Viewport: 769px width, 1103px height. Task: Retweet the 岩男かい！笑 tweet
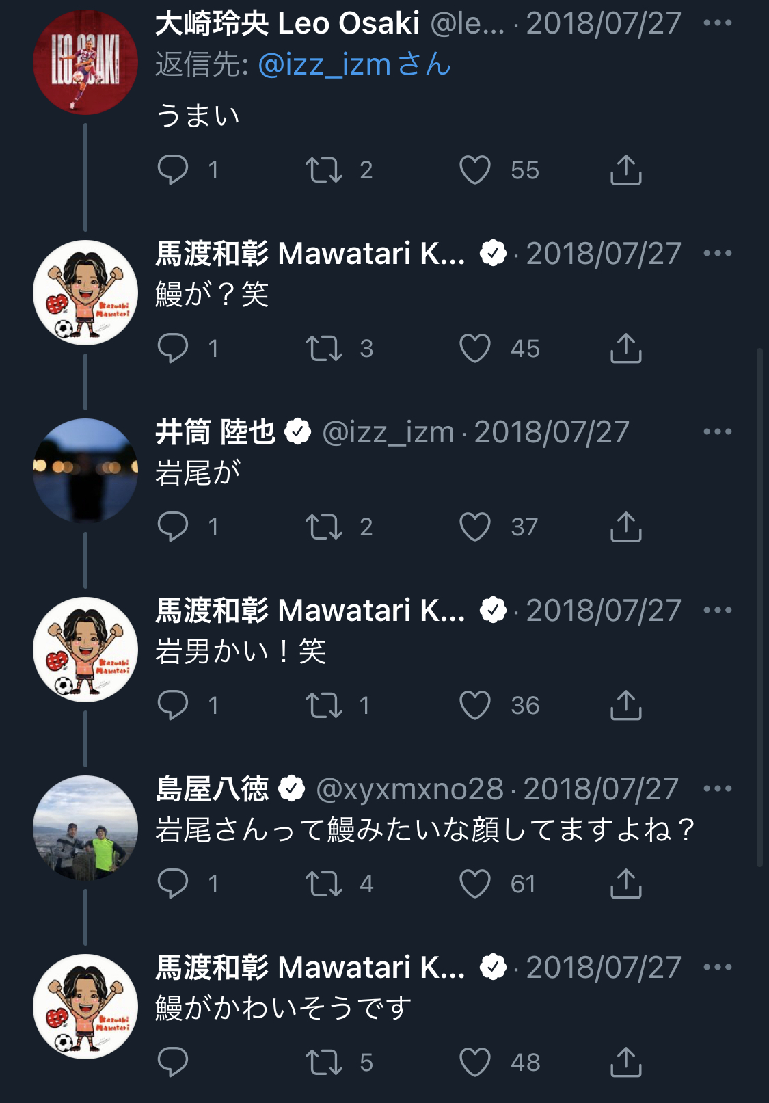[x=323, y=706]
